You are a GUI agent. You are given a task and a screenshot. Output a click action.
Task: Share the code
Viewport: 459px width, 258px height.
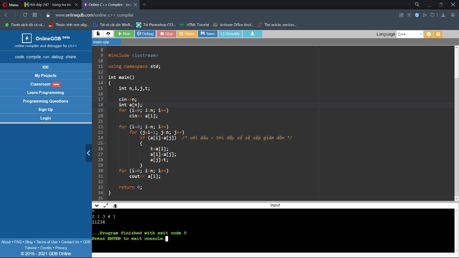[x=187, y=34]
